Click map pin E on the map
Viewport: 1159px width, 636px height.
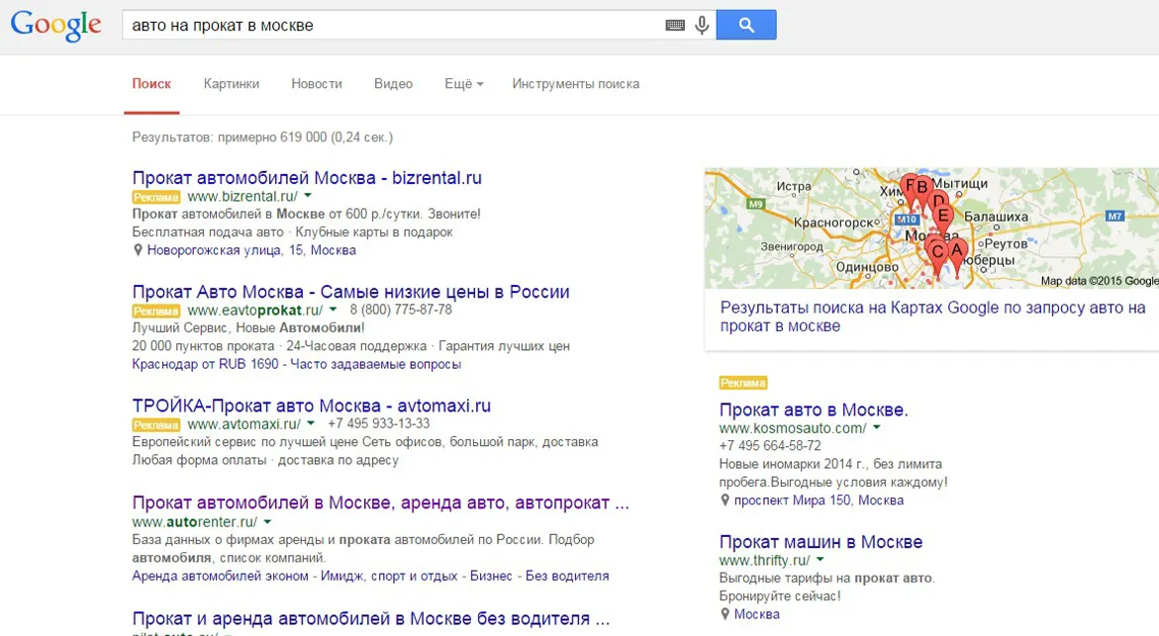coord(943,217)
